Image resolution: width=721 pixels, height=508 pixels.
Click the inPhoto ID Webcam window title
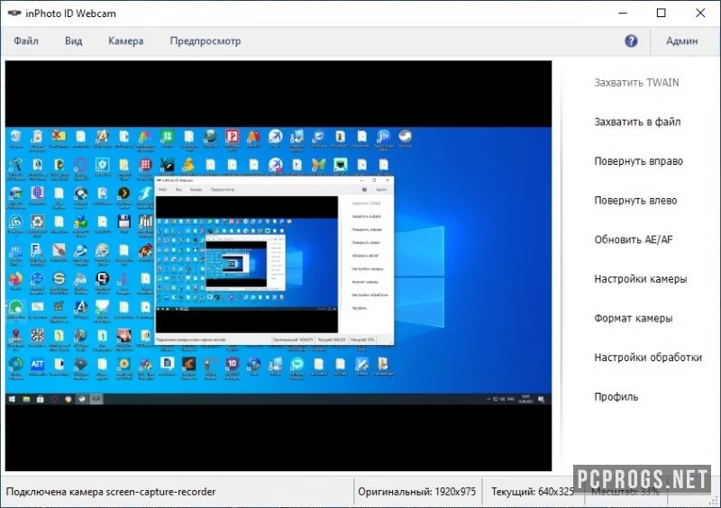pos(70,14)
